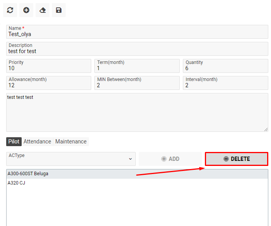Click the save floppy disk icon
Image resolution: width=271 pixels, height=226 pixels.
tap(59, 10)
